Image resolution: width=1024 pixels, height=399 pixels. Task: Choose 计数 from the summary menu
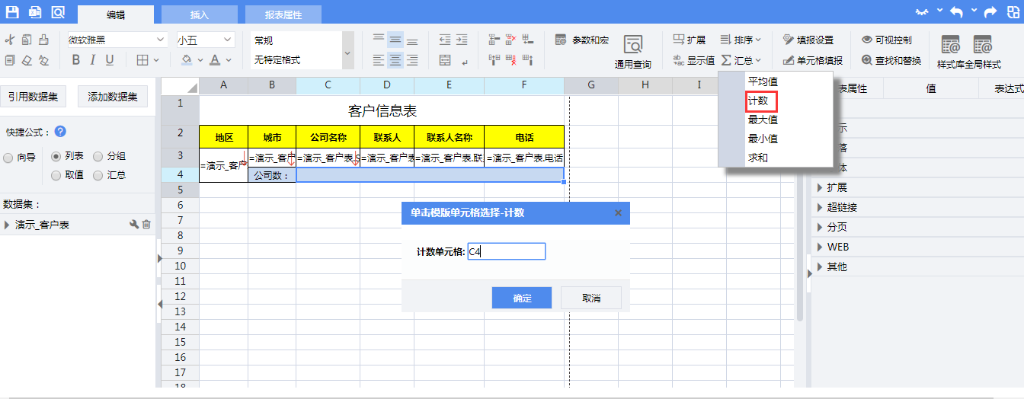click(757, 101)
